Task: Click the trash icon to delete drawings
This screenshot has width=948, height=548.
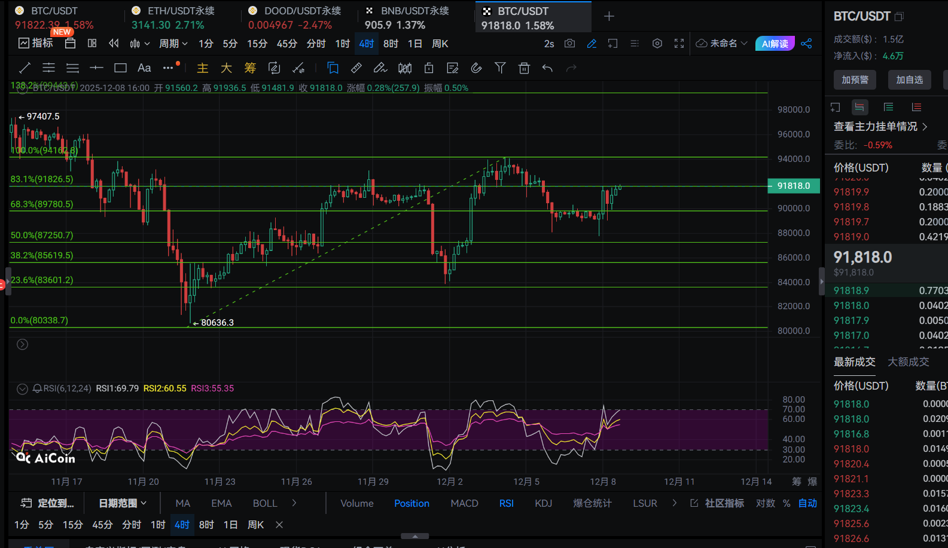Action: (x=524, y=68)
